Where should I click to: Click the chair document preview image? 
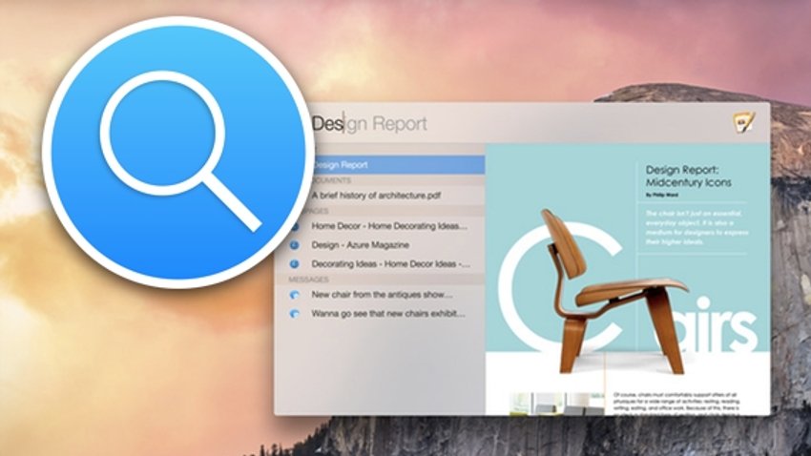628,280
